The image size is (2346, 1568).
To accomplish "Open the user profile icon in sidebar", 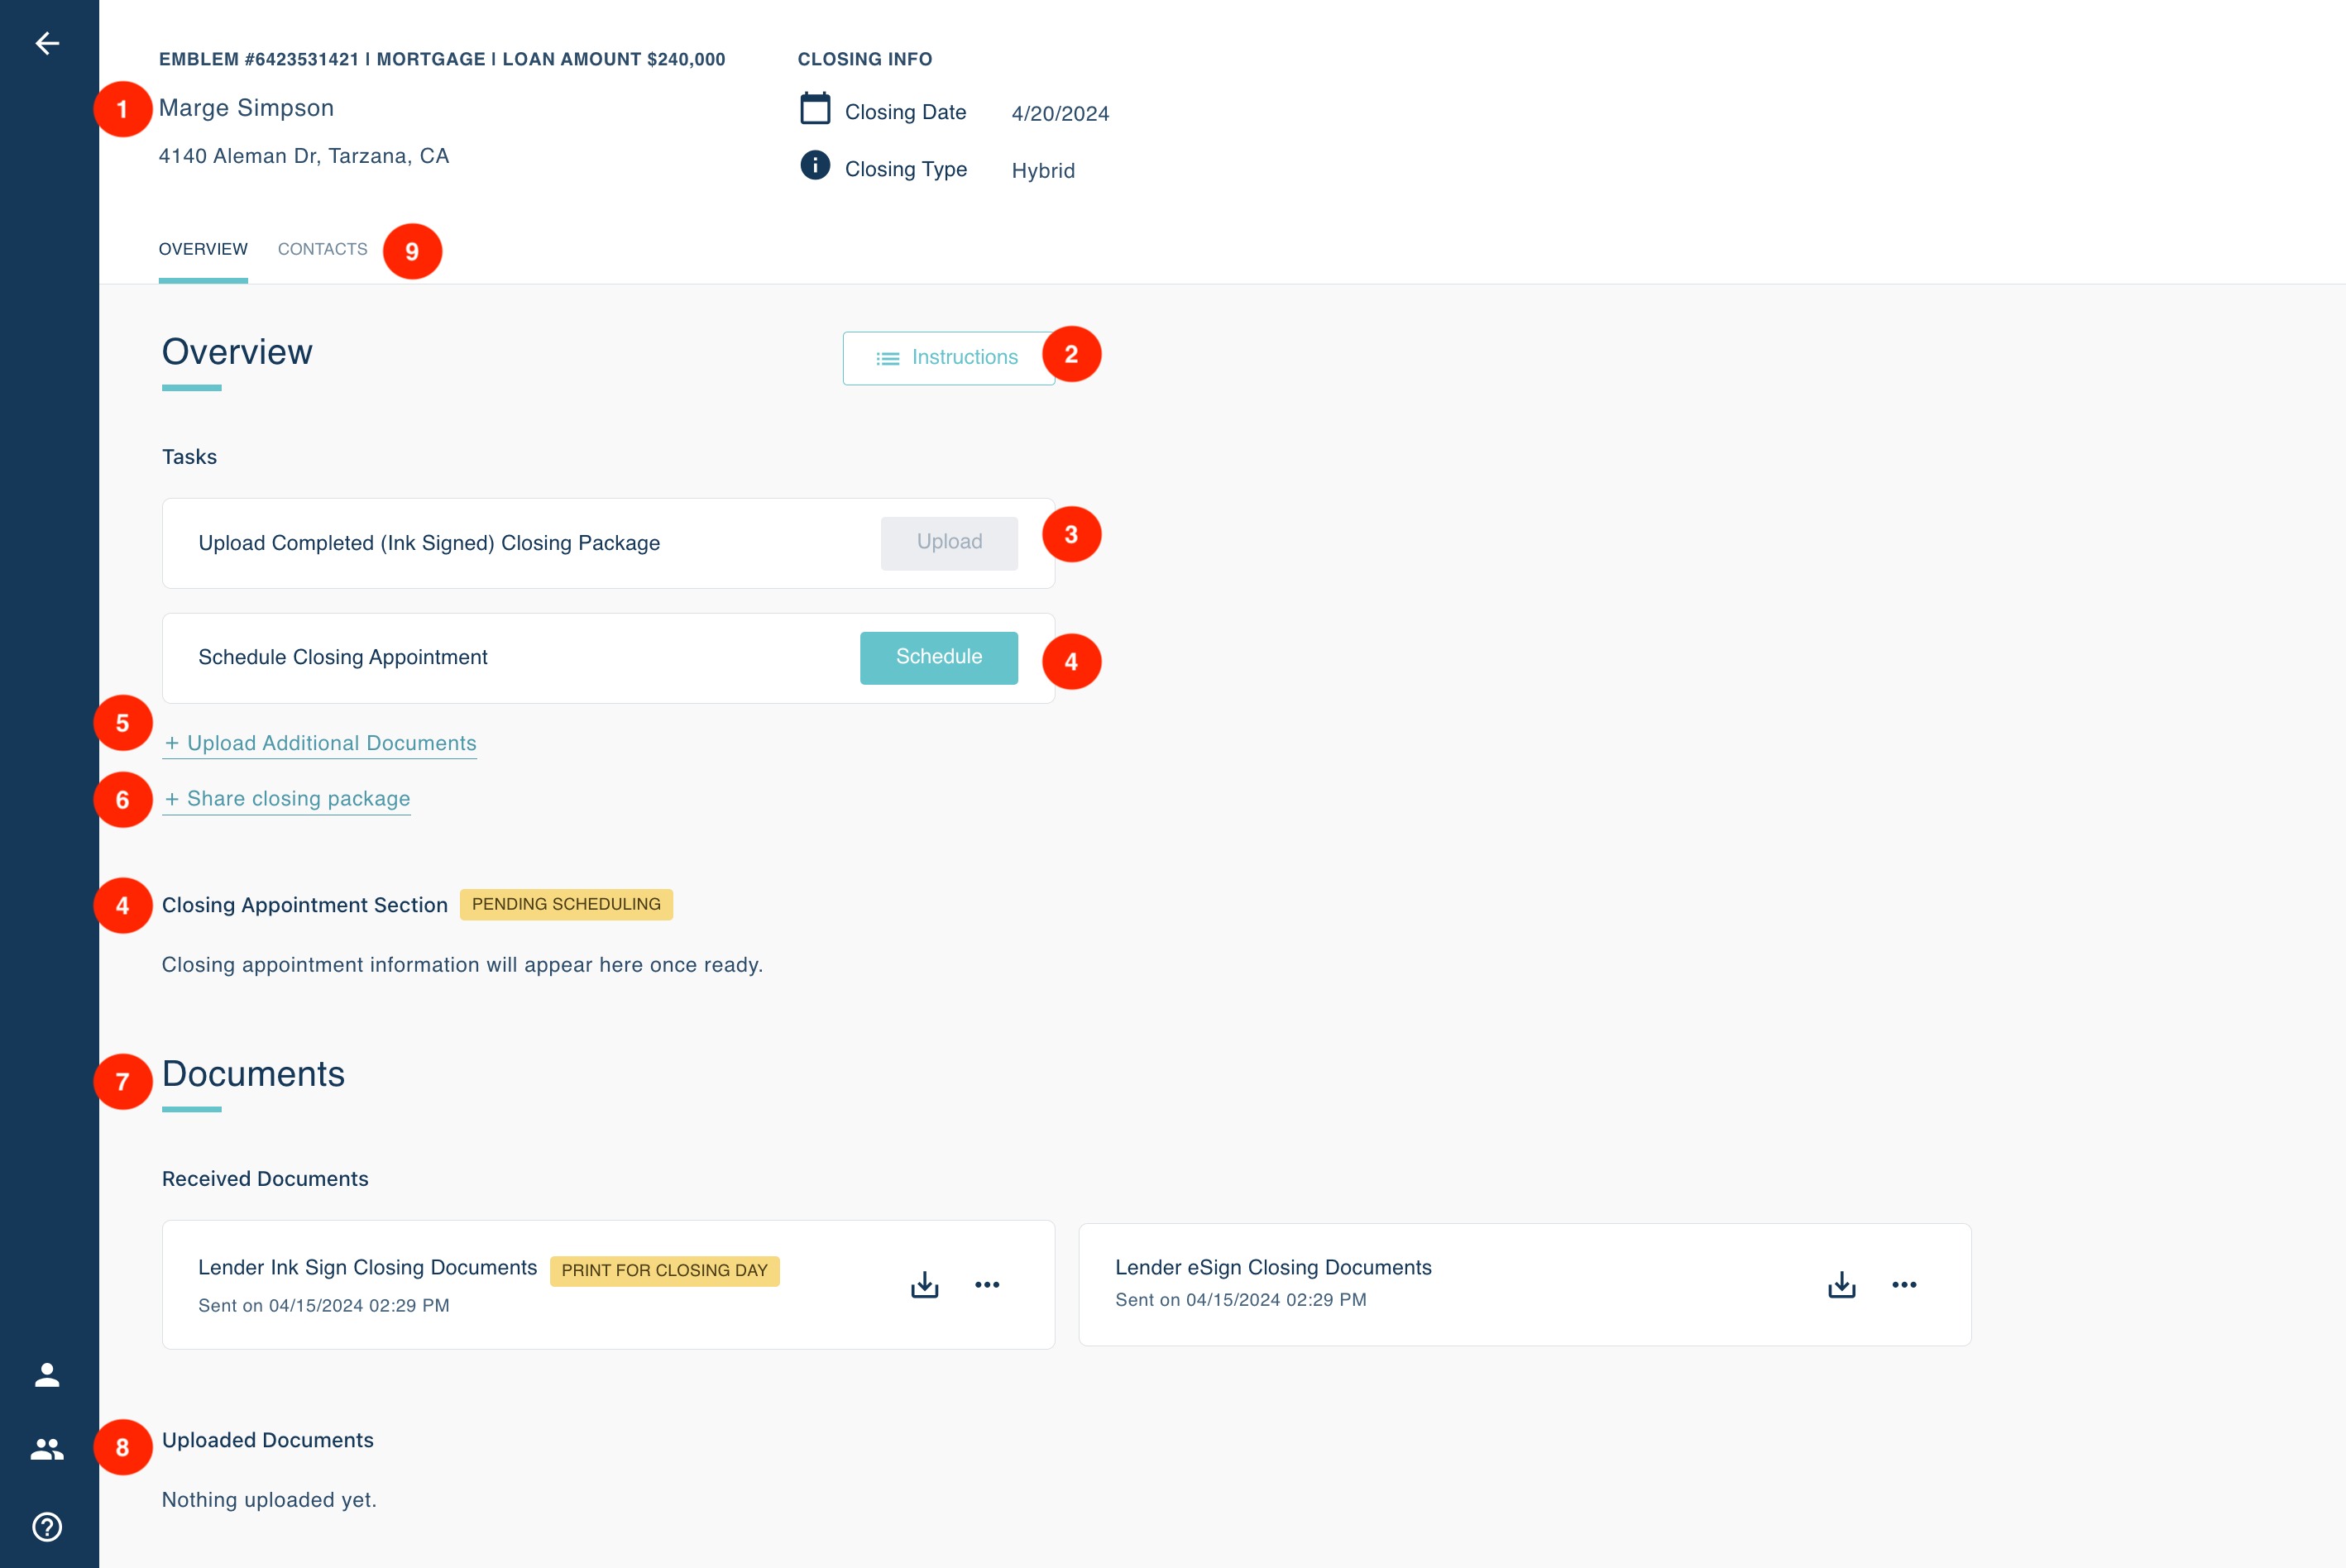I will 47,1375.
